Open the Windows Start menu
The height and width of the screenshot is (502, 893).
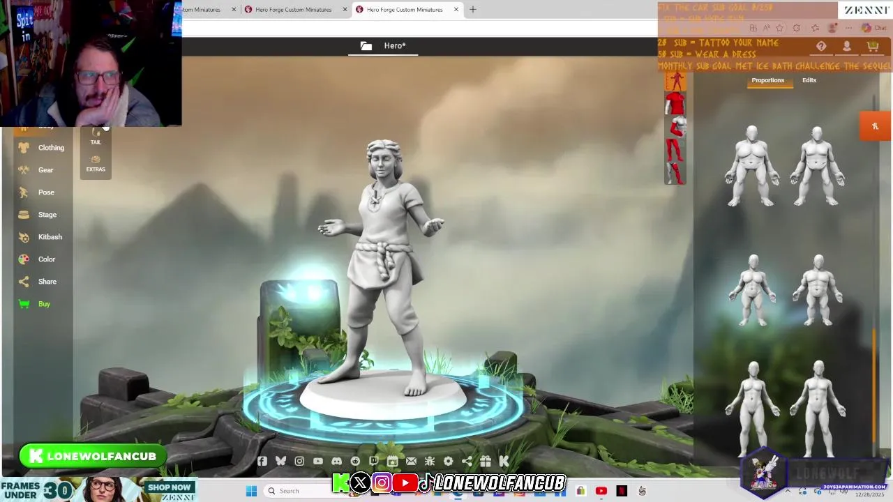252,491
